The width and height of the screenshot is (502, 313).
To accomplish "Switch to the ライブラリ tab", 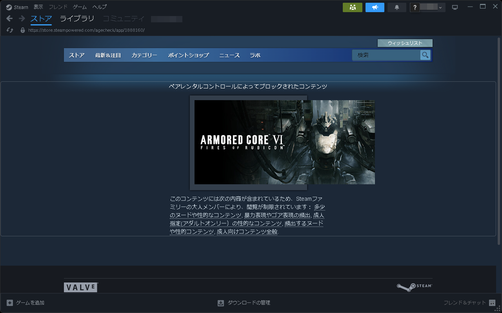I will pyautogui.click(x=77, y=18).
